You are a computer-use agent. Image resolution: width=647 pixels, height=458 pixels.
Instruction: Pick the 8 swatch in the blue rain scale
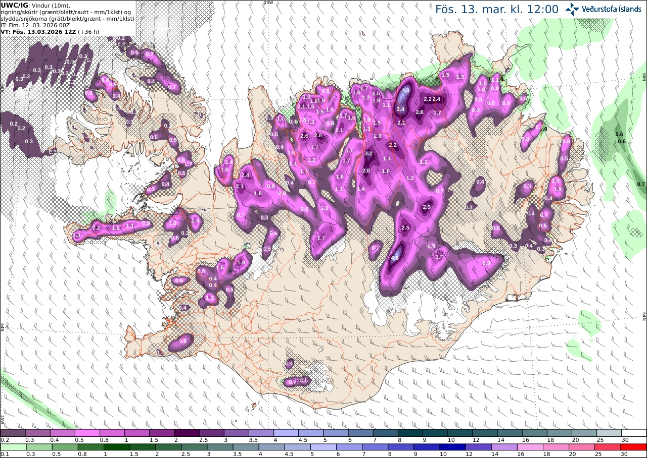coord(401,447)
